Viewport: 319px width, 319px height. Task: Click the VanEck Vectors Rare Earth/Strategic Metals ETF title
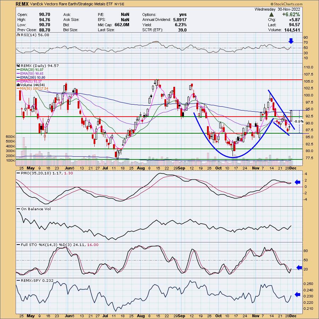pyautogui.click(x=71, y=4)
